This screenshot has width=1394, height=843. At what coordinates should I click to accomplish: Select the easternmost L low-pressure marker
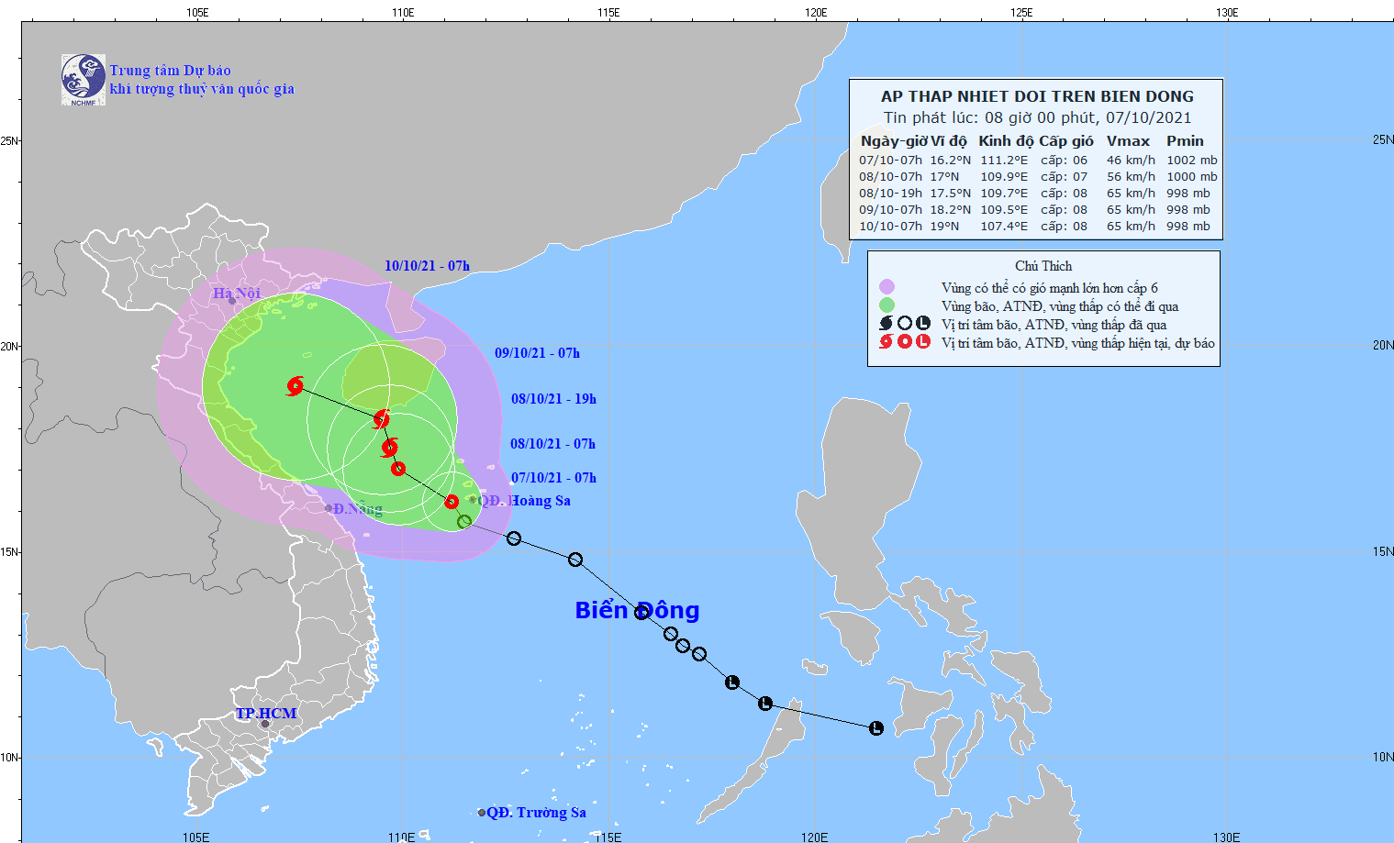[x=876, y=728]
